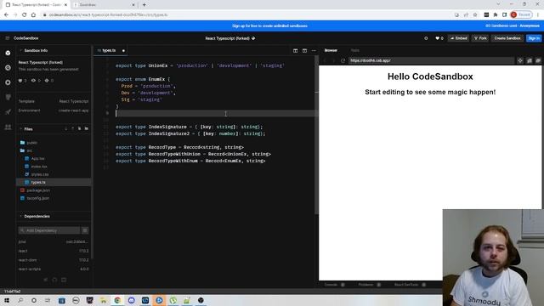Select types.ts in the file tree

point(54,182)
